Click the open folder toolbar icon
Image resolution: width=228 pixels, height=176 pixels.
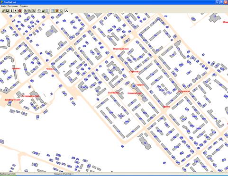pyautogui.click(x=3, y=11)
